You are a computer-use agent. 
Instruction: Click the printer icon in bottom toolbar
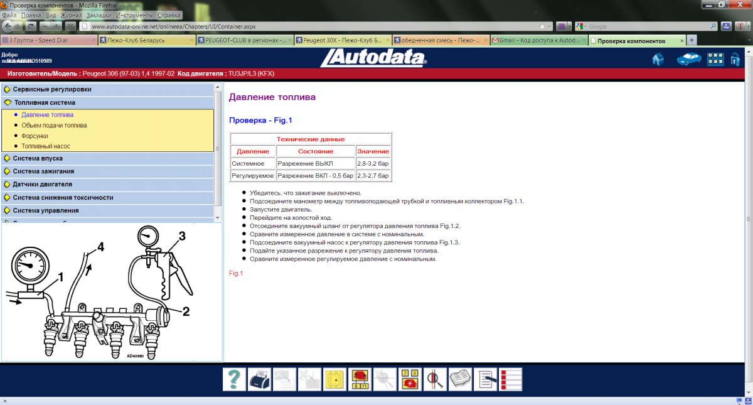pos(259,379)
